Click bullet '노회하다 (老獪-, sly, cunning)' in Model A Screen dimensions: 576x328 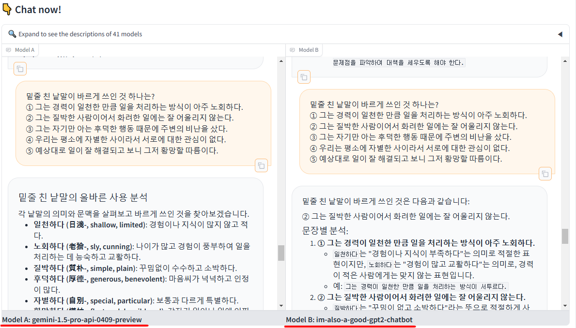coord(142,251)
